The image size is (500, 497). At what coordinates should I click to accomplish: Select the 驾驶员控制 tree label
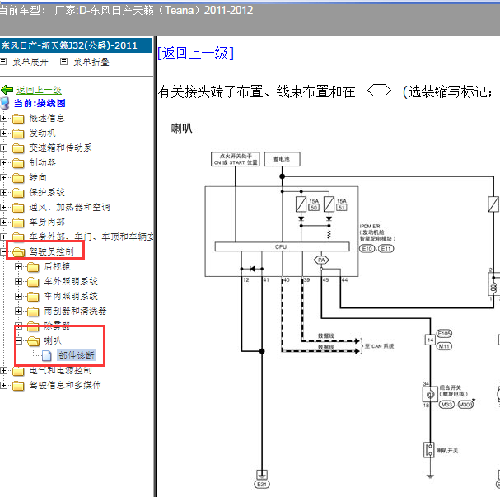(51, 251)
